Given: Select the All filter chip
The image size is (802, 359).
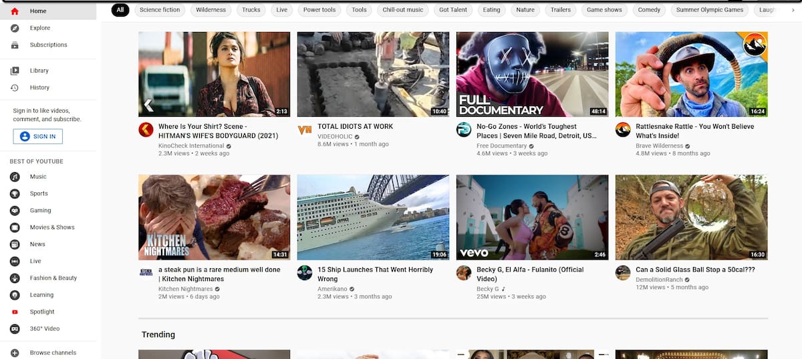Looking at the screenshot, I should click(120, 10).
